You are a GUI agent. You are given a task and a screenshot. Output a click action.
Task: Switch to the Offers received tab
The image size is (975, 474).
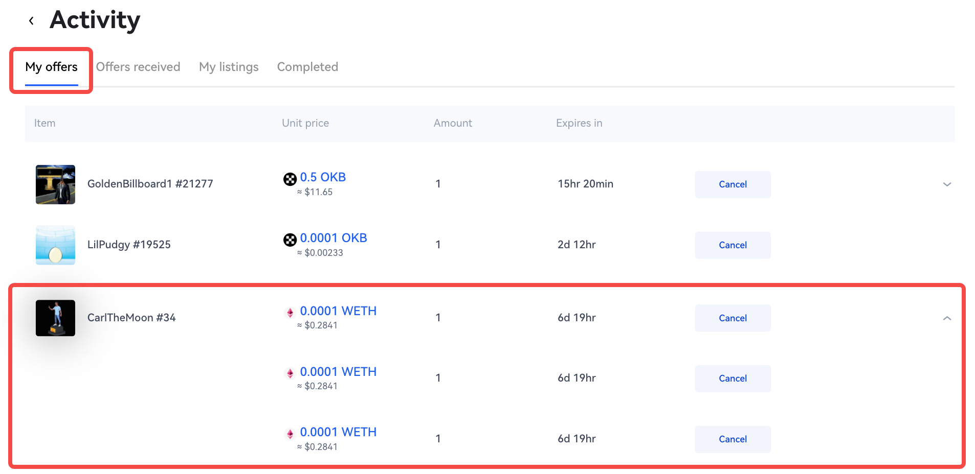138,67
